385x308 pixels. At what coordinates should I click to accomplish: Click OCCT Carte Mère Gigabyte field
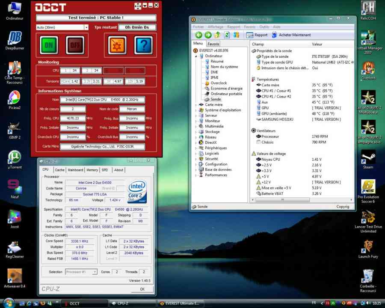pyautogui.click(x=102, y=146)
